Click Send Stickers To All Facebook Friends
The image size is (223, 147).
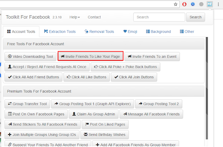coord(43,124)
